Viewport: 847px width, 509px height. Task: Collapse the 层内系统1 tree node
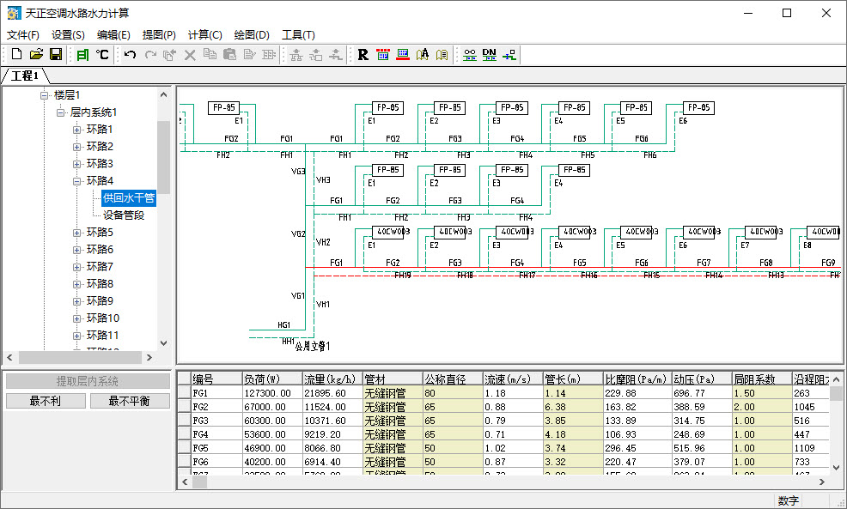60,112
